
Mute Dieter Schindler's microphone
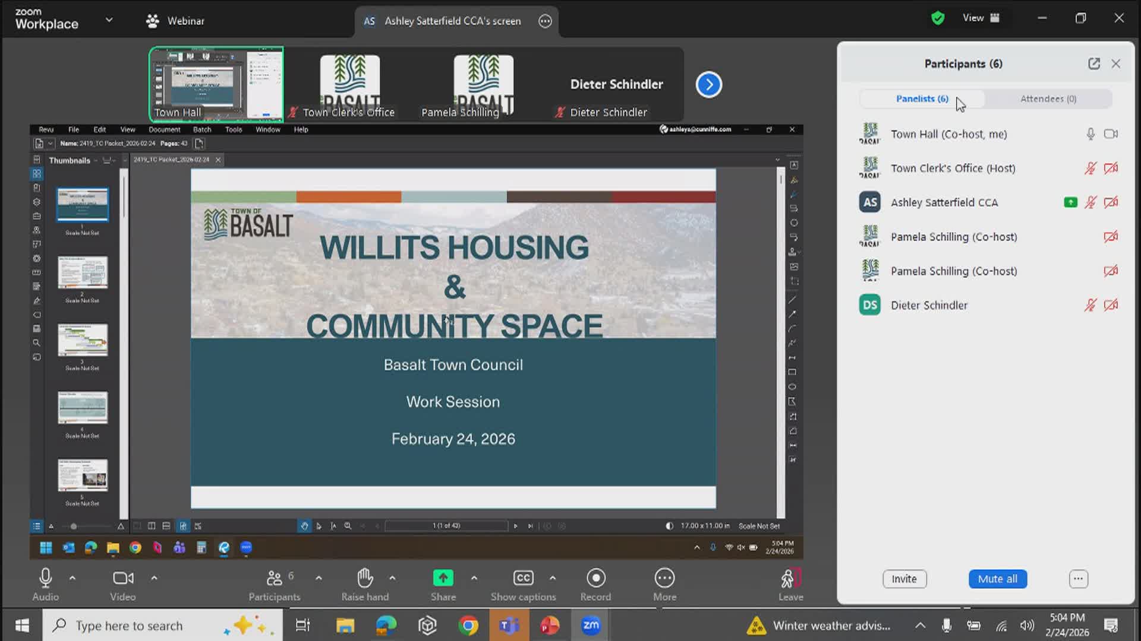[1091, 305]
